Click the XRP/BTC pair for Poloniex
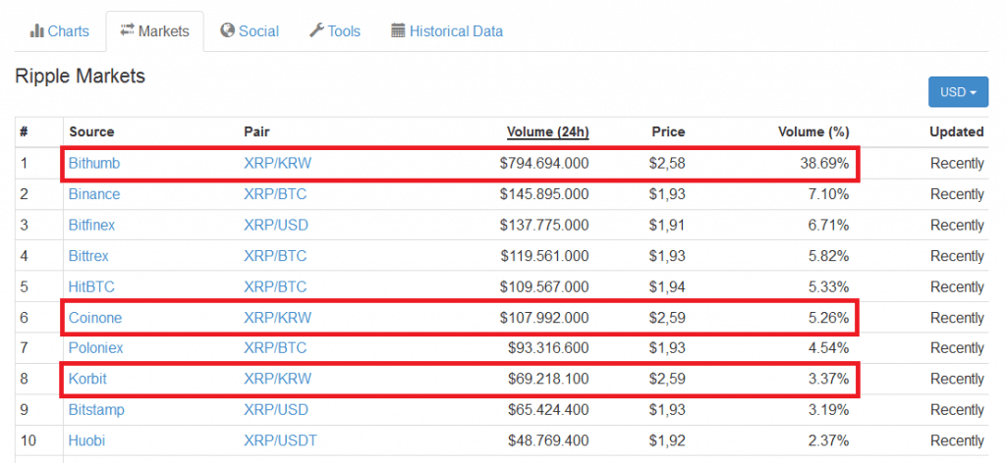 (275, 347)
